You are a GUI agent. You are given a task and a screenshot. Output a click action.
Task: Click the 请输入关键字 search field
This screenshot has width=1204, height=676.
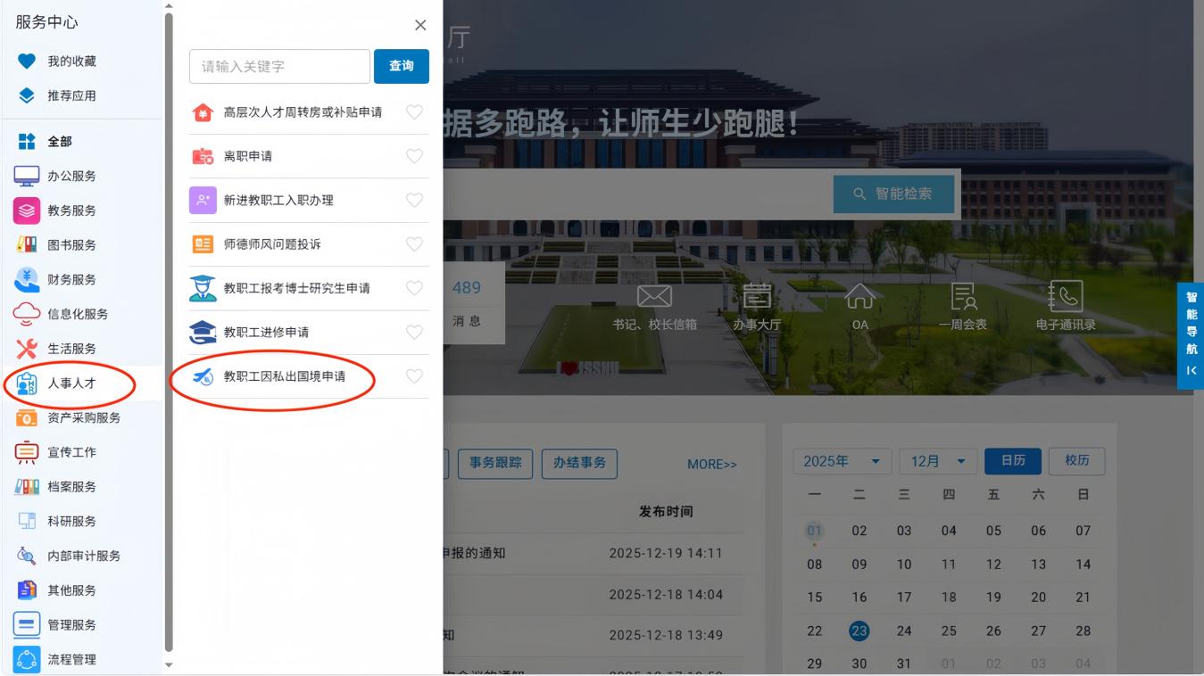click(x=279, y=67)
